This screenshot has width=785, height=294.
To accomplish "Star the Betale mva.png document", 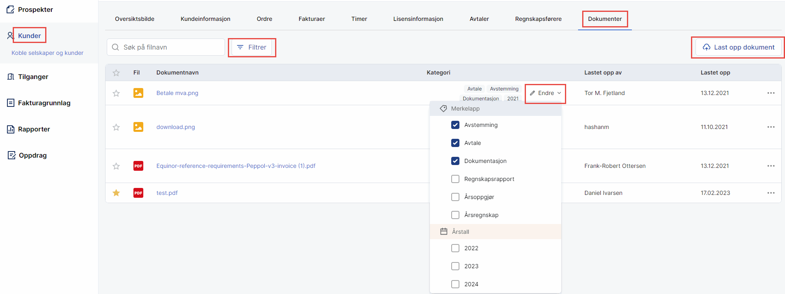I will (x=116, y=93).
